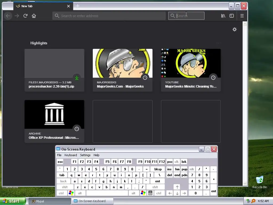
Task: Open the Help menu in On-Screen Keyboard
Action: (96, 155)
